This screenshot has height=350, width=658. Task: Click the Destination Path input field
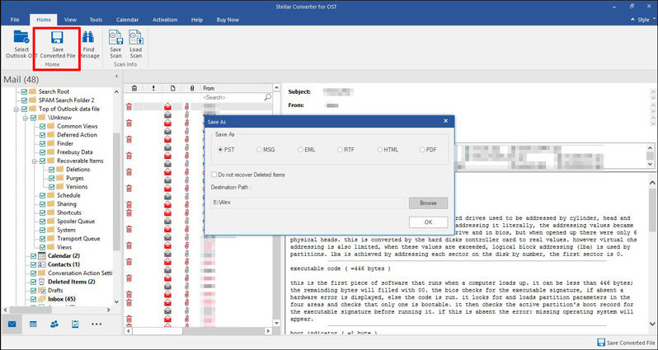coord(308,203)
